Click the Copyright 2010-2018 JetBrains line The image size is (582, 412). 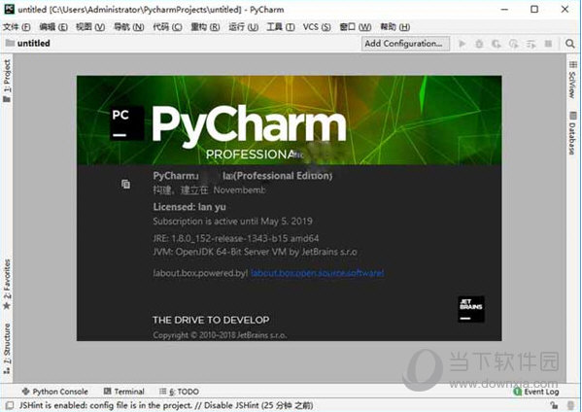click(220, 335)
